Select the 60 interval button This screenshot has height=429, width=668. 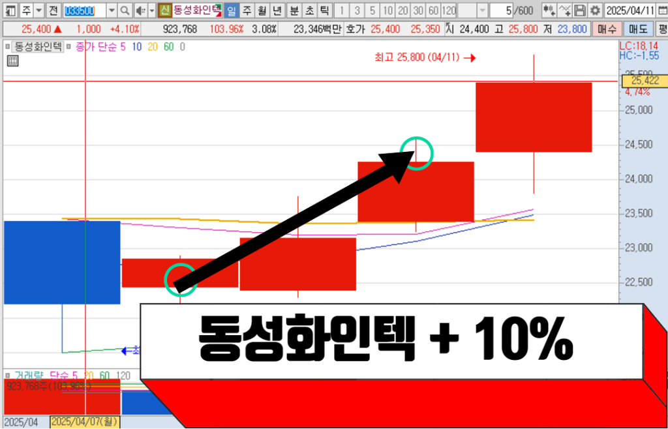434,10
